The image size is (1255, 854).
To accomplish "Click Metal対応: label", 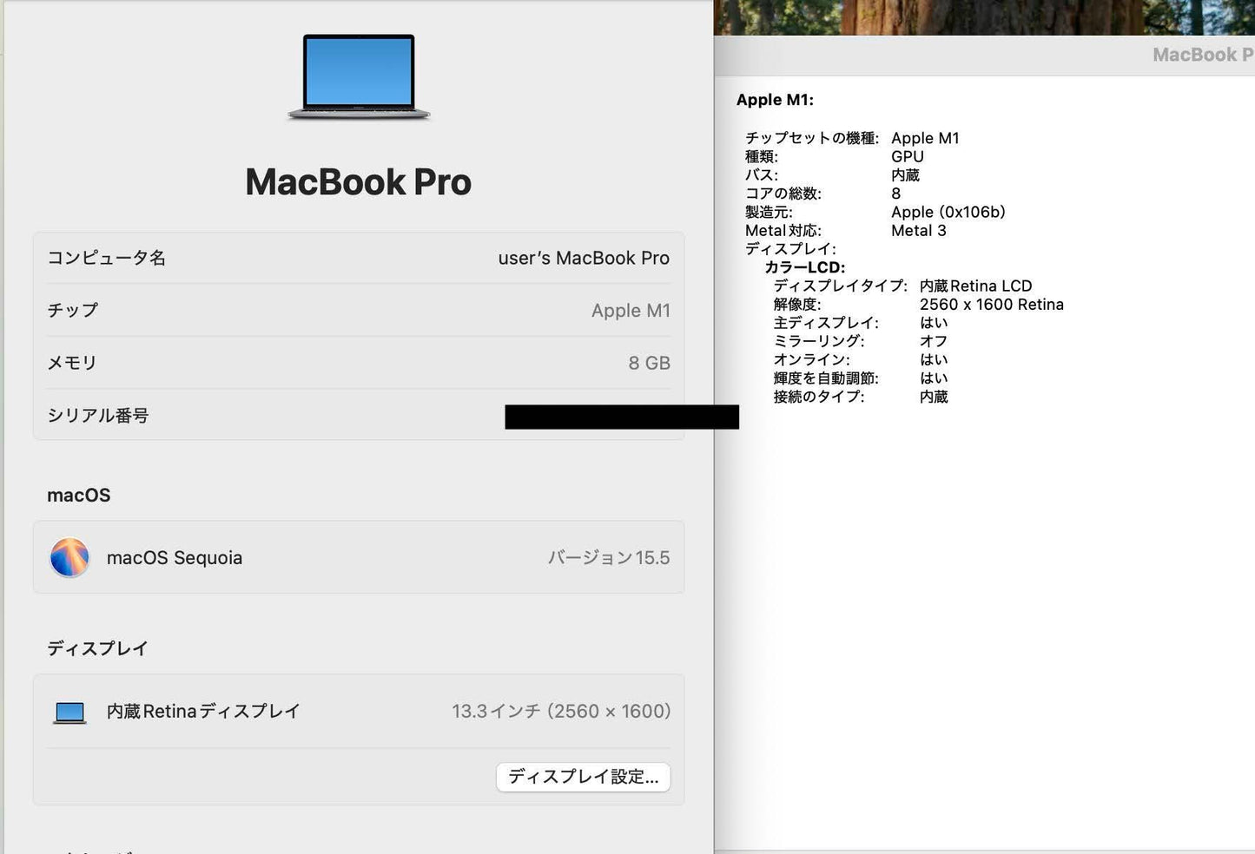I will pyautogui.click(x=783, y=231).
